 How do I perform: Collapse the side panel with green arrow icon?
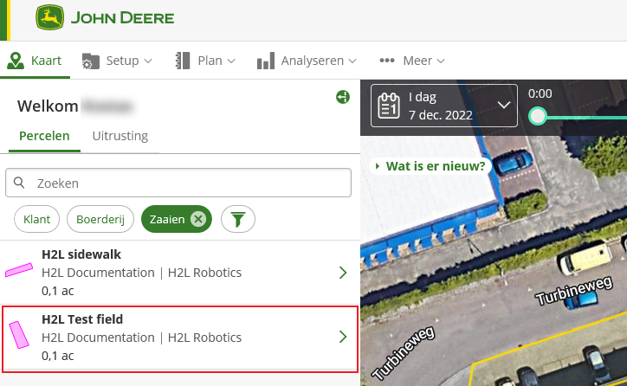tap(343, 97)
